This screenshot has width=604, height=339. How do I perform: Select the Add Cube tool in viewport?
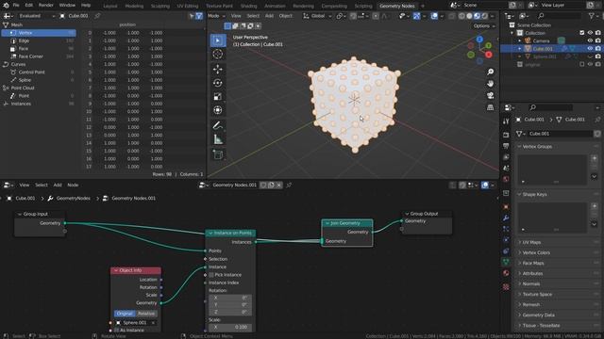[x=218, y=154]
